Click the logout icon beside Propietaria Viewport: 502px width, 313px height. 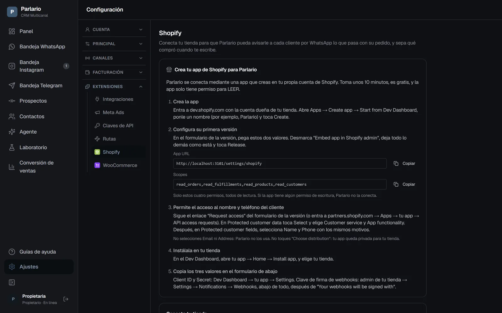point(66,299)
